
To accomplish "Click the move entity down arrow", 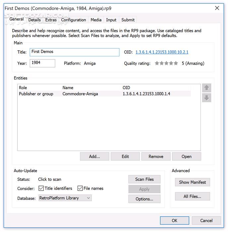I will pos(206,98).
